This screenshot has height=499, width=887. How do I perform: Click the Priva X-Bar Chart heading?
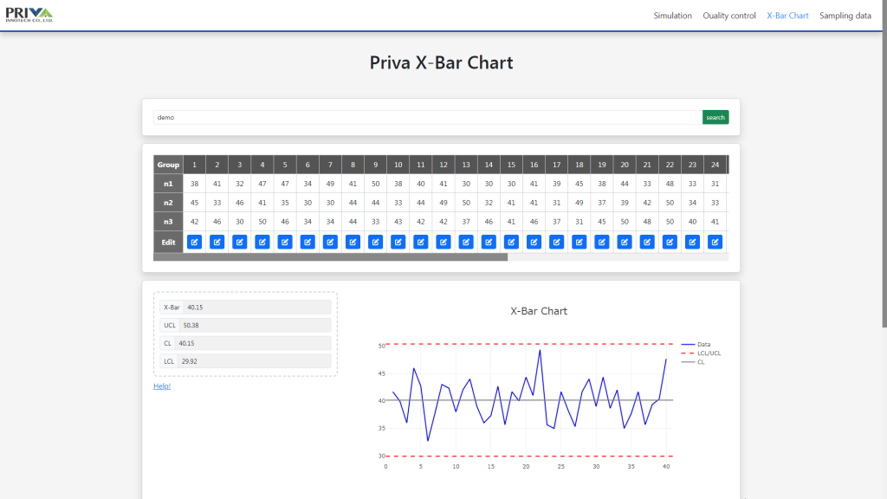point(441,62)
